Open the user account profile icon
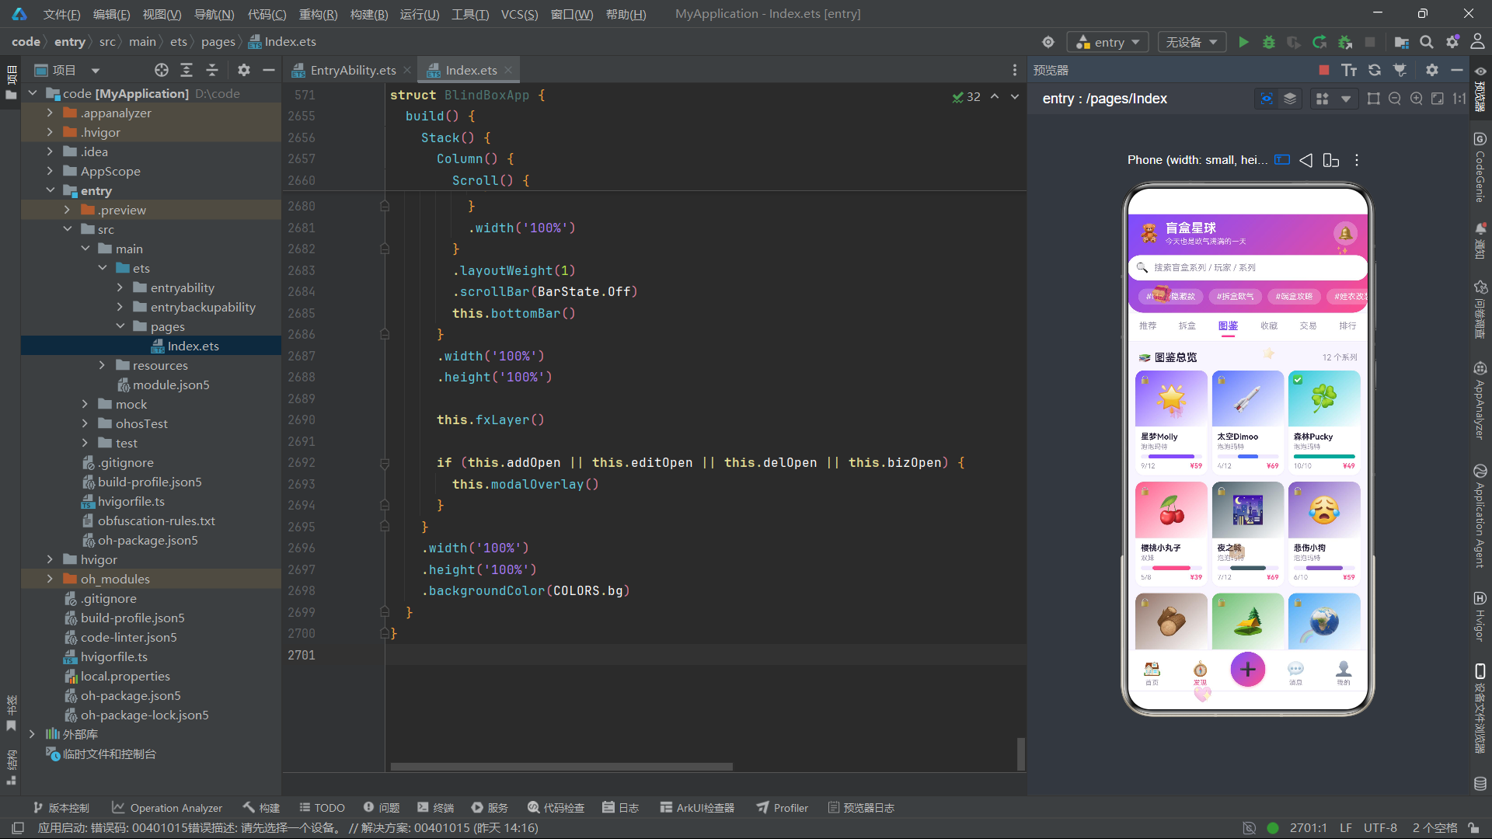The width and height of the screenshot is (1492, 839). click(x=1477, y=42)
